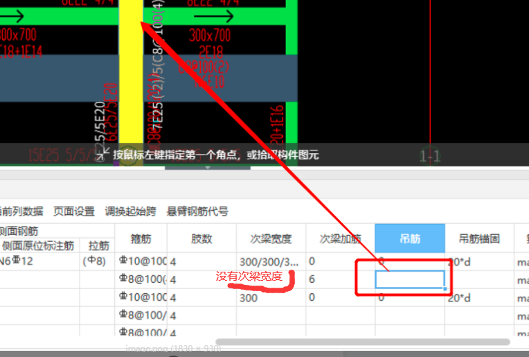Click the N6 12 side rebar cell
The height and width of the screenshot is (357, 529).
[x=38, y=261]
